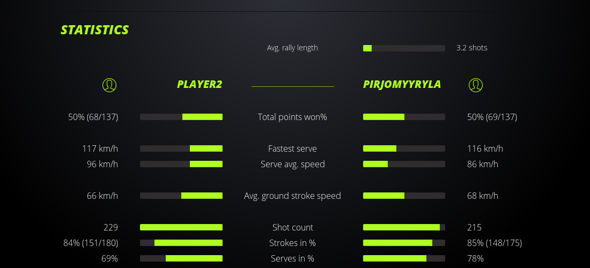Click PIRJOMYYRYLA's Fastest serve bar
590x268 pixels.
click(404, 148)
